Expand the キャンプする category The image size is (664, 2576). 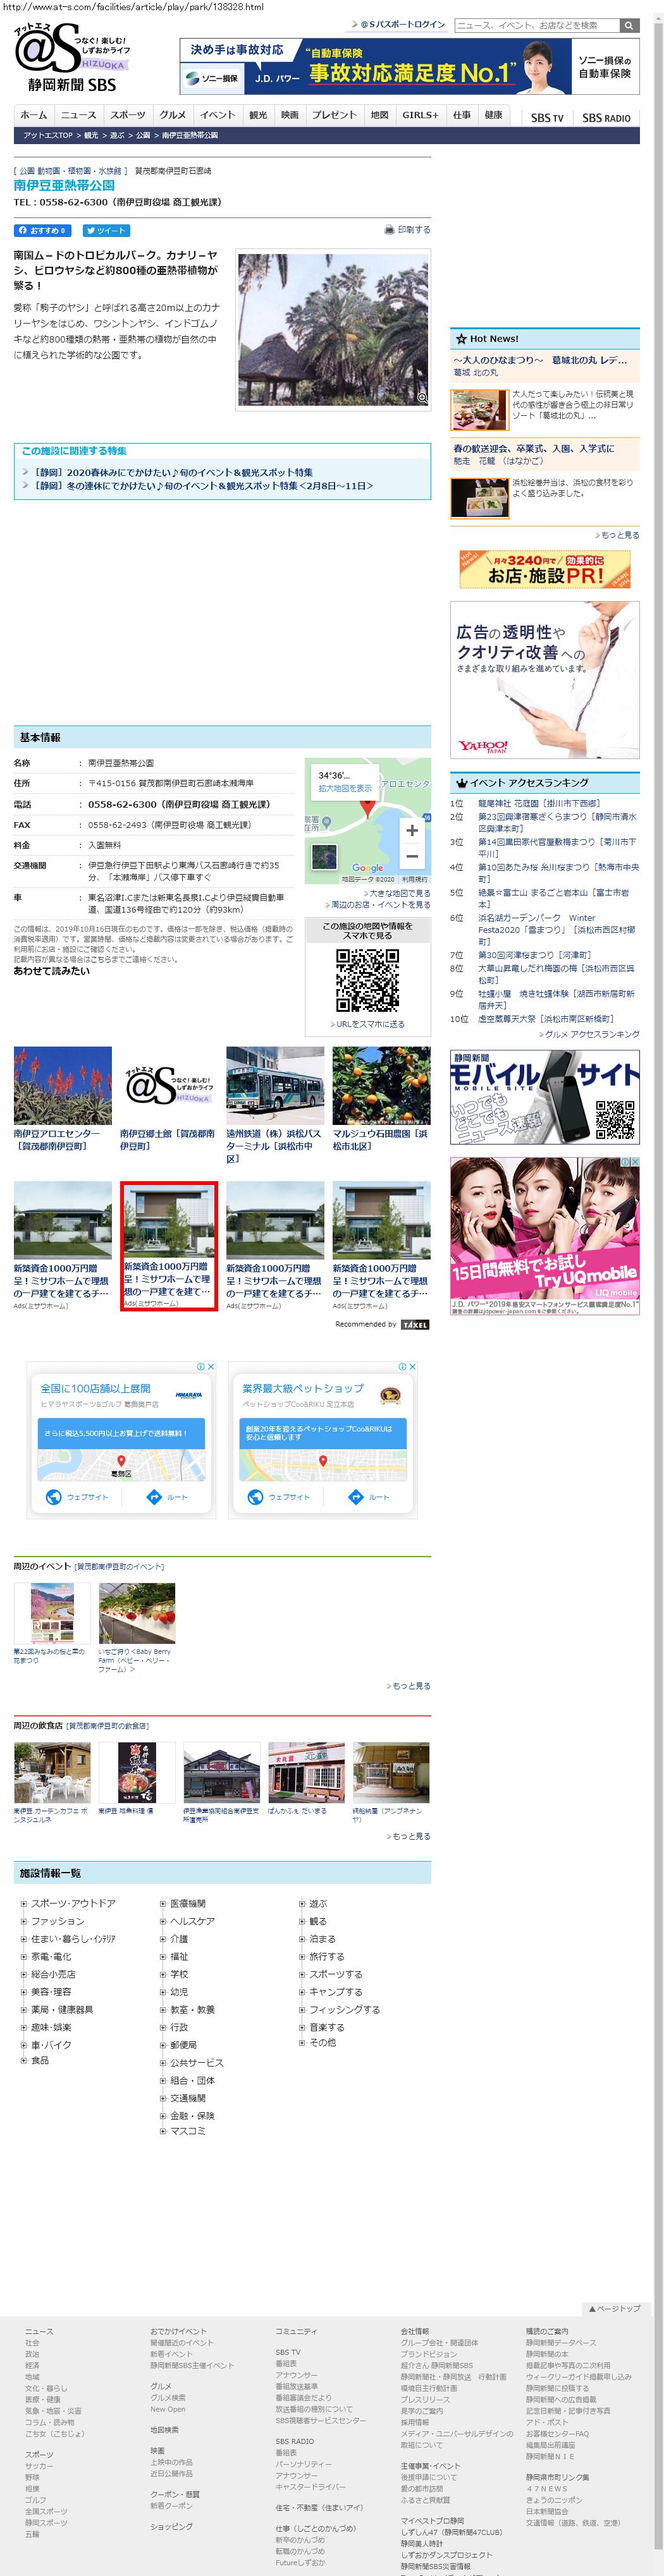[302, 1992]
